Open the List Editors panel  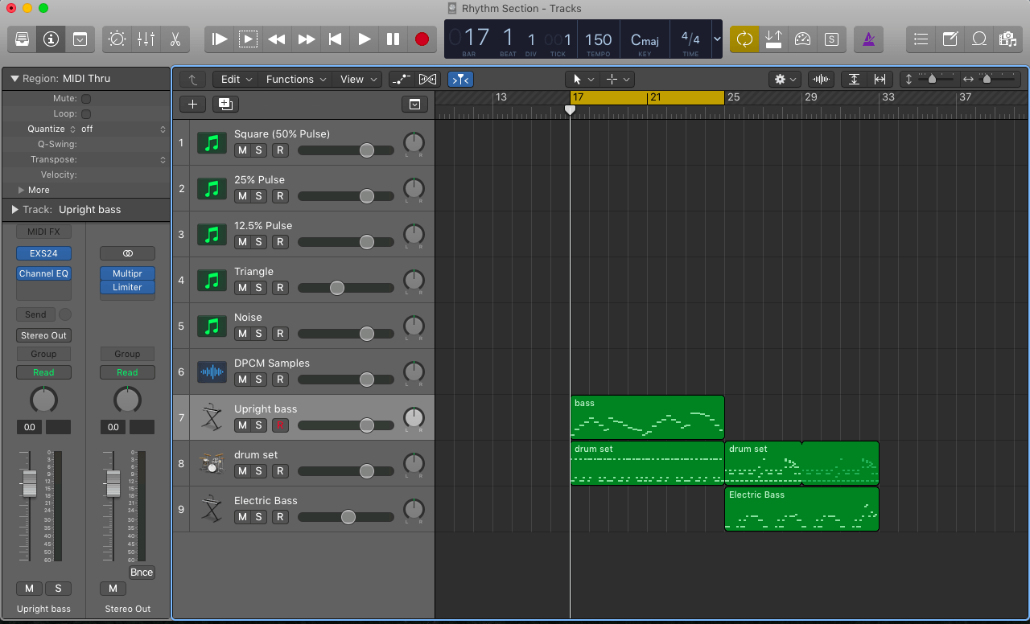(x=921, y=39)
